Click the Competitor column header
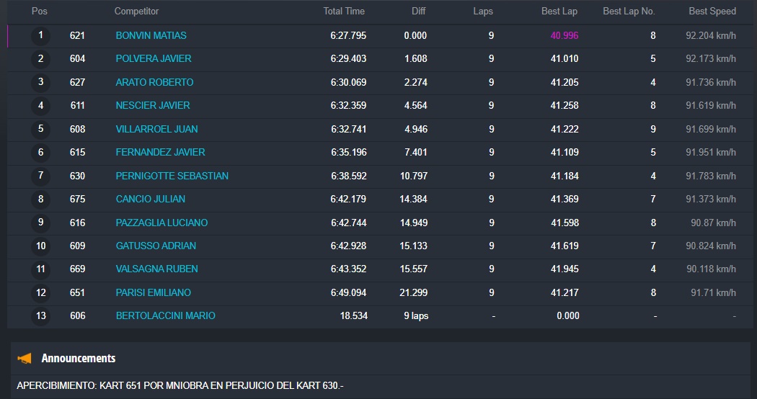Image resolution: width=757 pixels, height=399 pixels. pos(136,12)
